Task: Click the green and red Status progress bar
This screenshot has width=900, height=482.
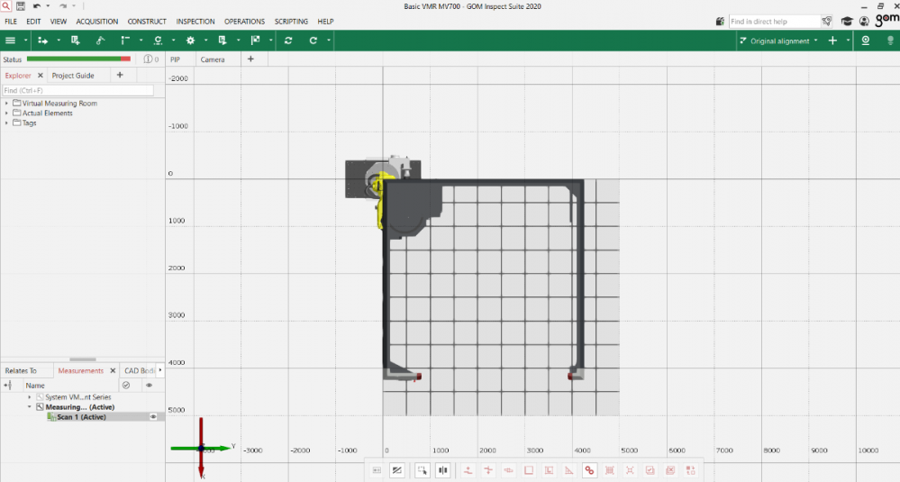Action: pos(78,59)
